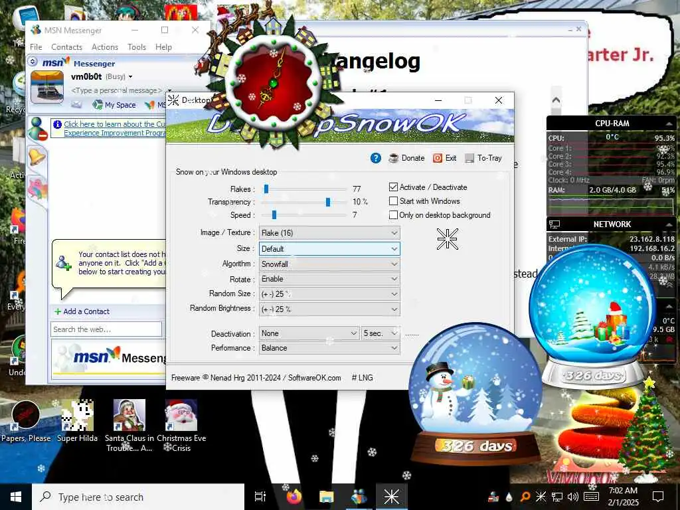Open the Windows Start menu
Image resolution: width=680 pixels, height=510 pixels.
pos(16,497)
